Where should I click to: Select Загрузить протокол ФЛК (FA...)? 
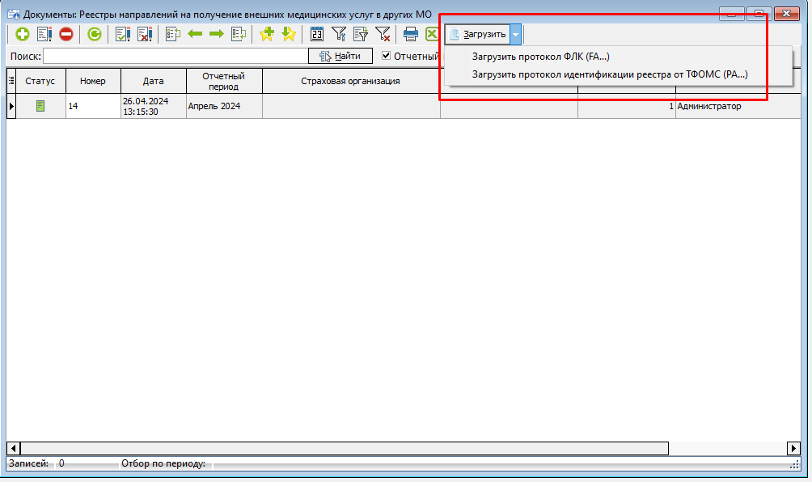540,57
